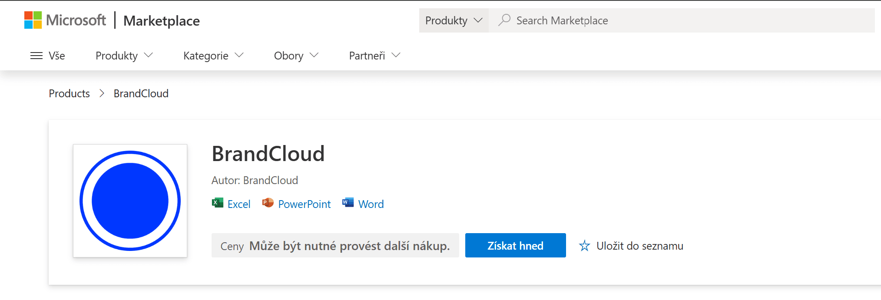Click the BrandCloud blue circle logo
The height and width of the screenshot is (300, 881).
tap(130, 201)
